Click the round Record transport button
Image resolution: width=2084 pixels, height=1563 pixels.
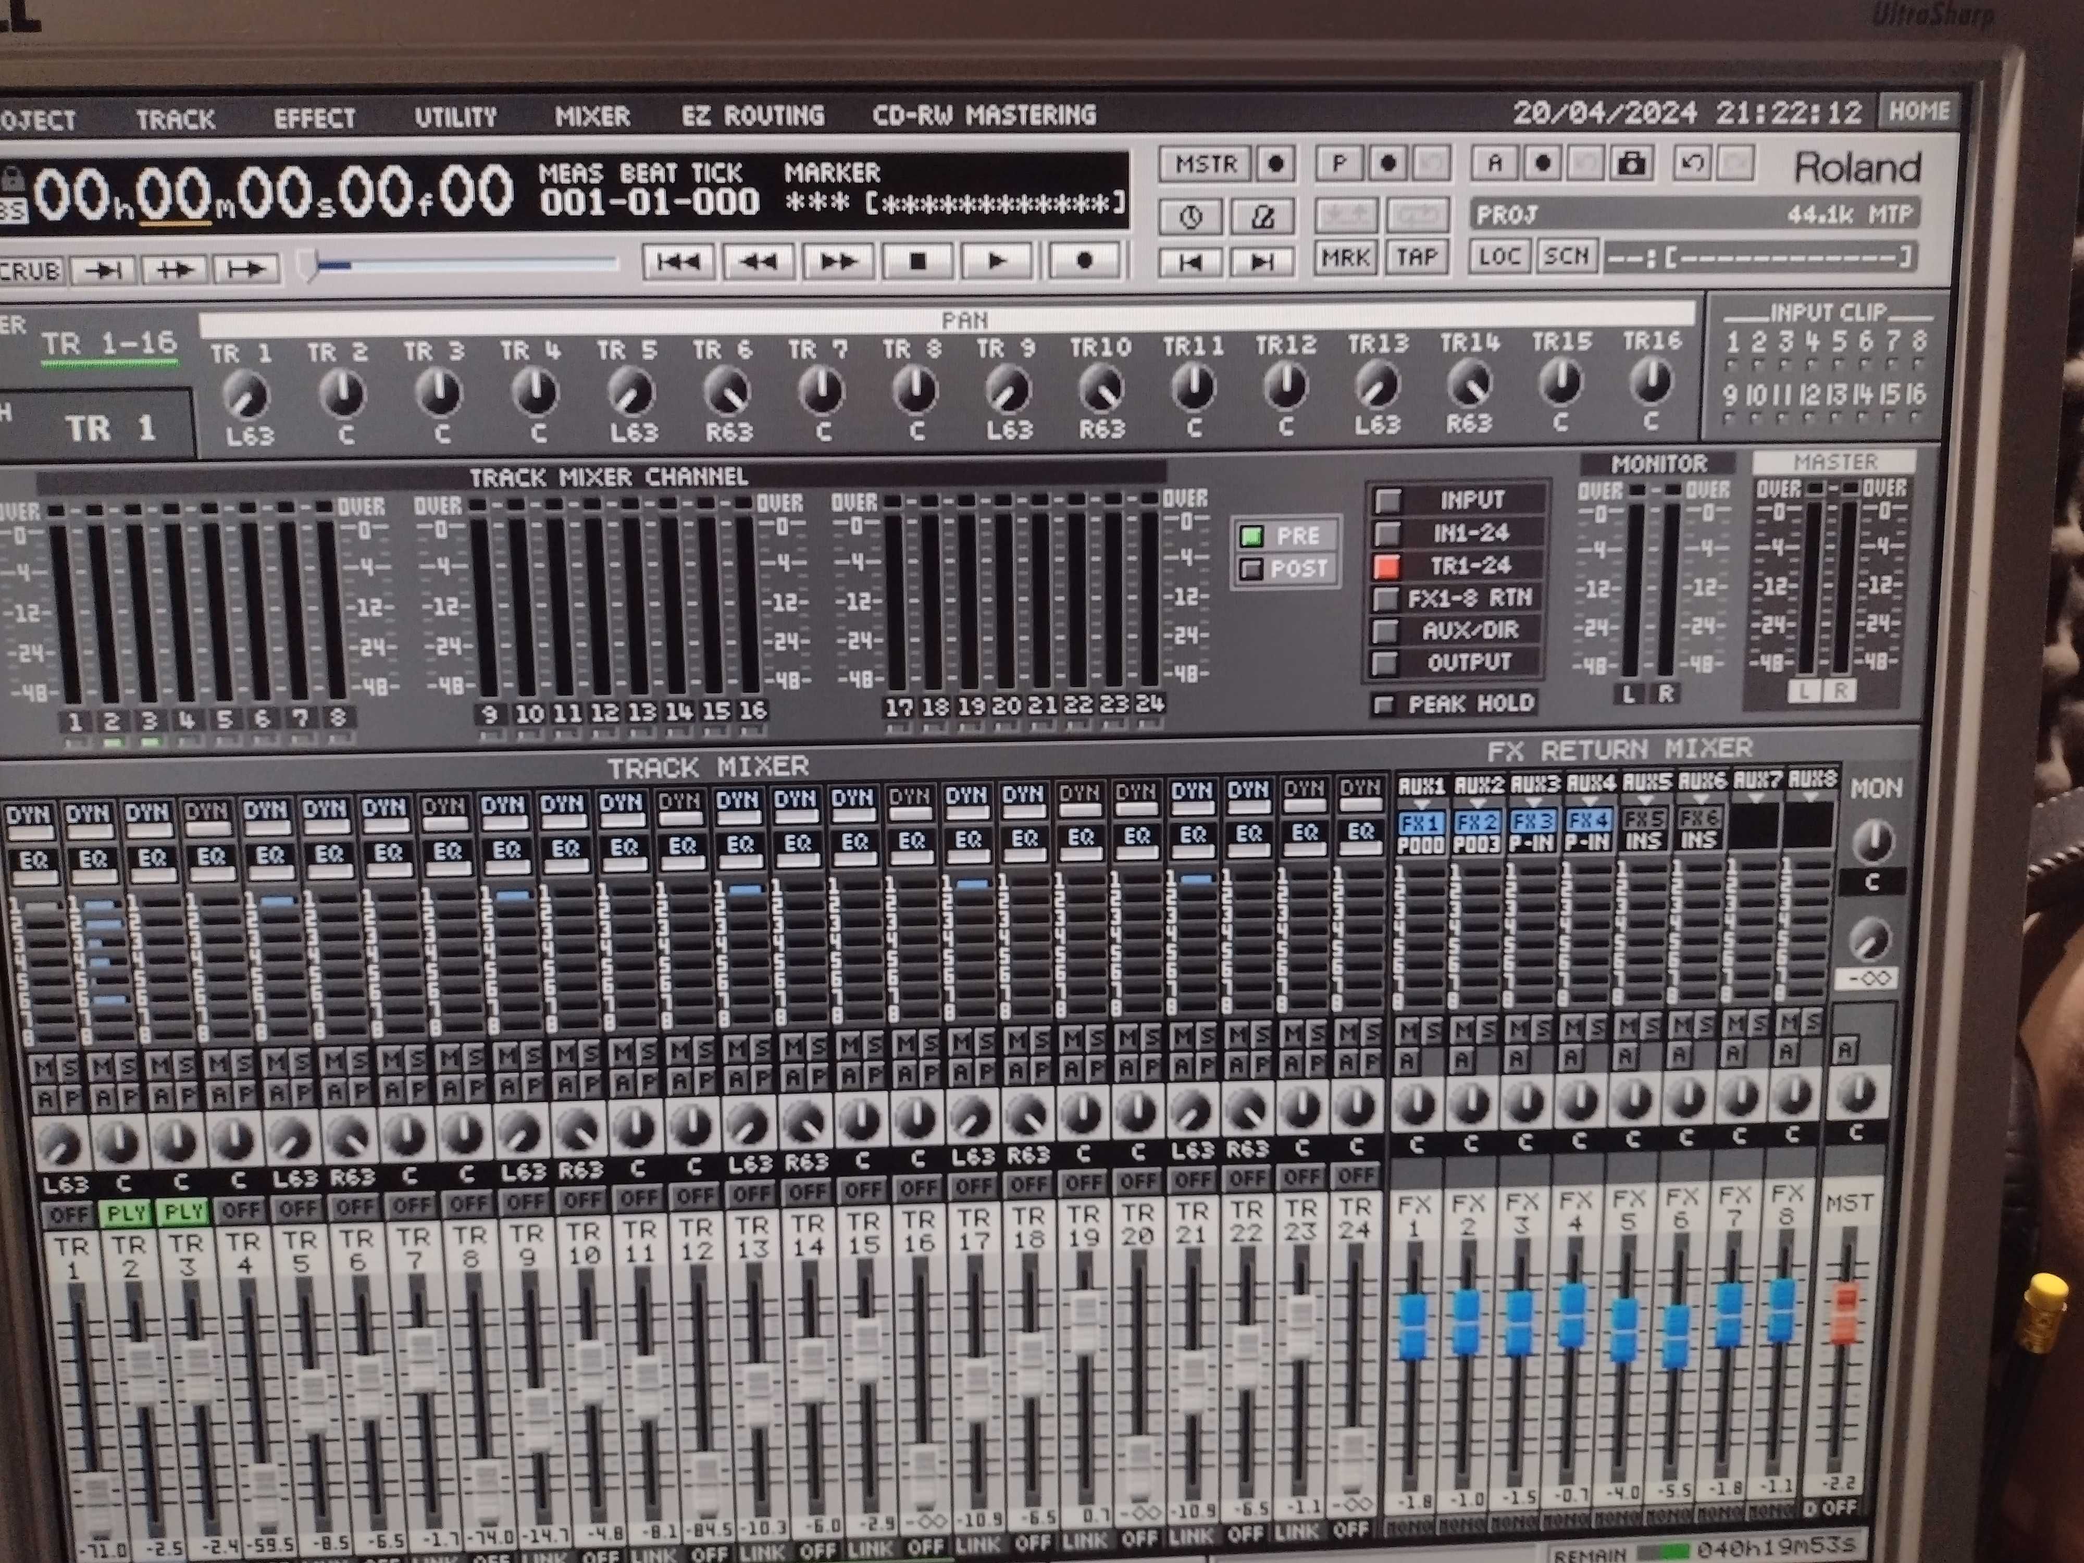click(x=1084, y=260)
